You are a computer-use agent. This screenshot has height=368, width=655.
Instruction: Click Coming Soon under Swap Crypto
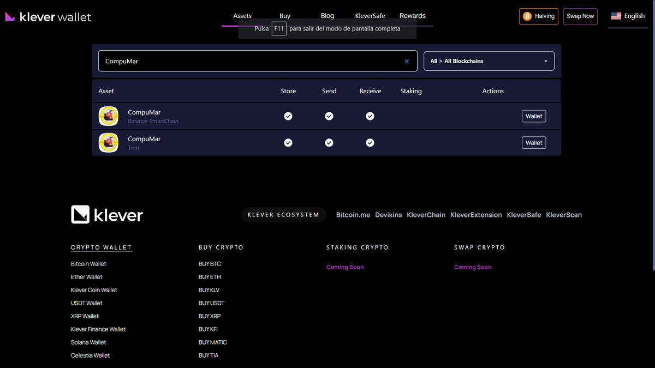point(473,267)
